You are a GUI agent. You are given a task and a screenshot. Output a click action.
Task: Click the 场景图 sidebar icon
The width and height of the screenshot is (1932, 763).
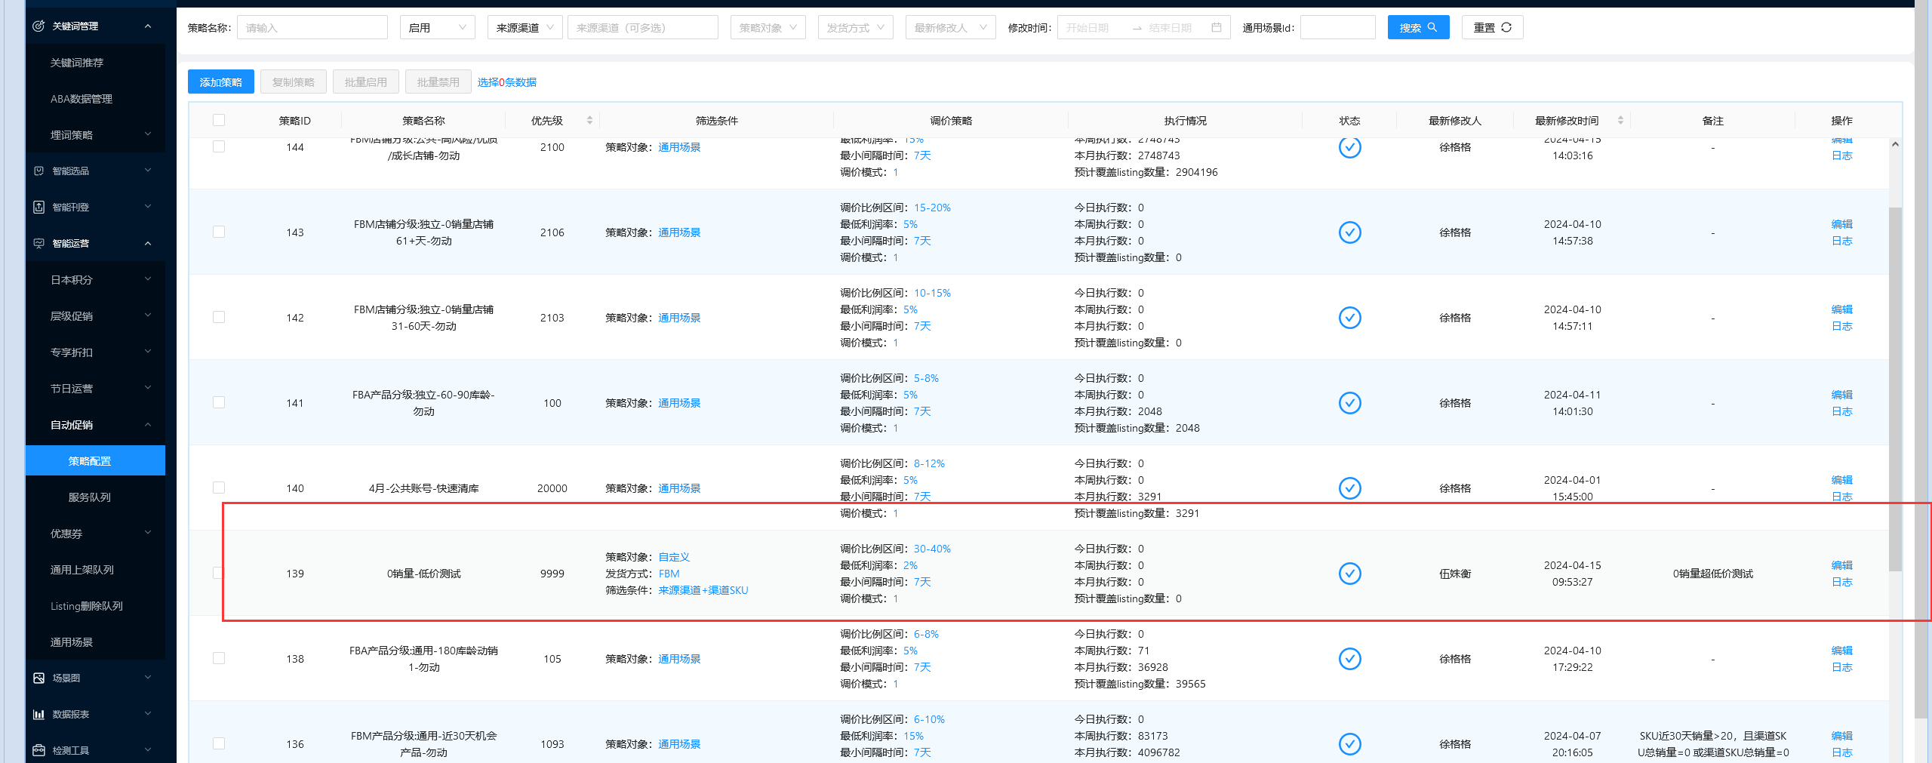coord(38,678)
